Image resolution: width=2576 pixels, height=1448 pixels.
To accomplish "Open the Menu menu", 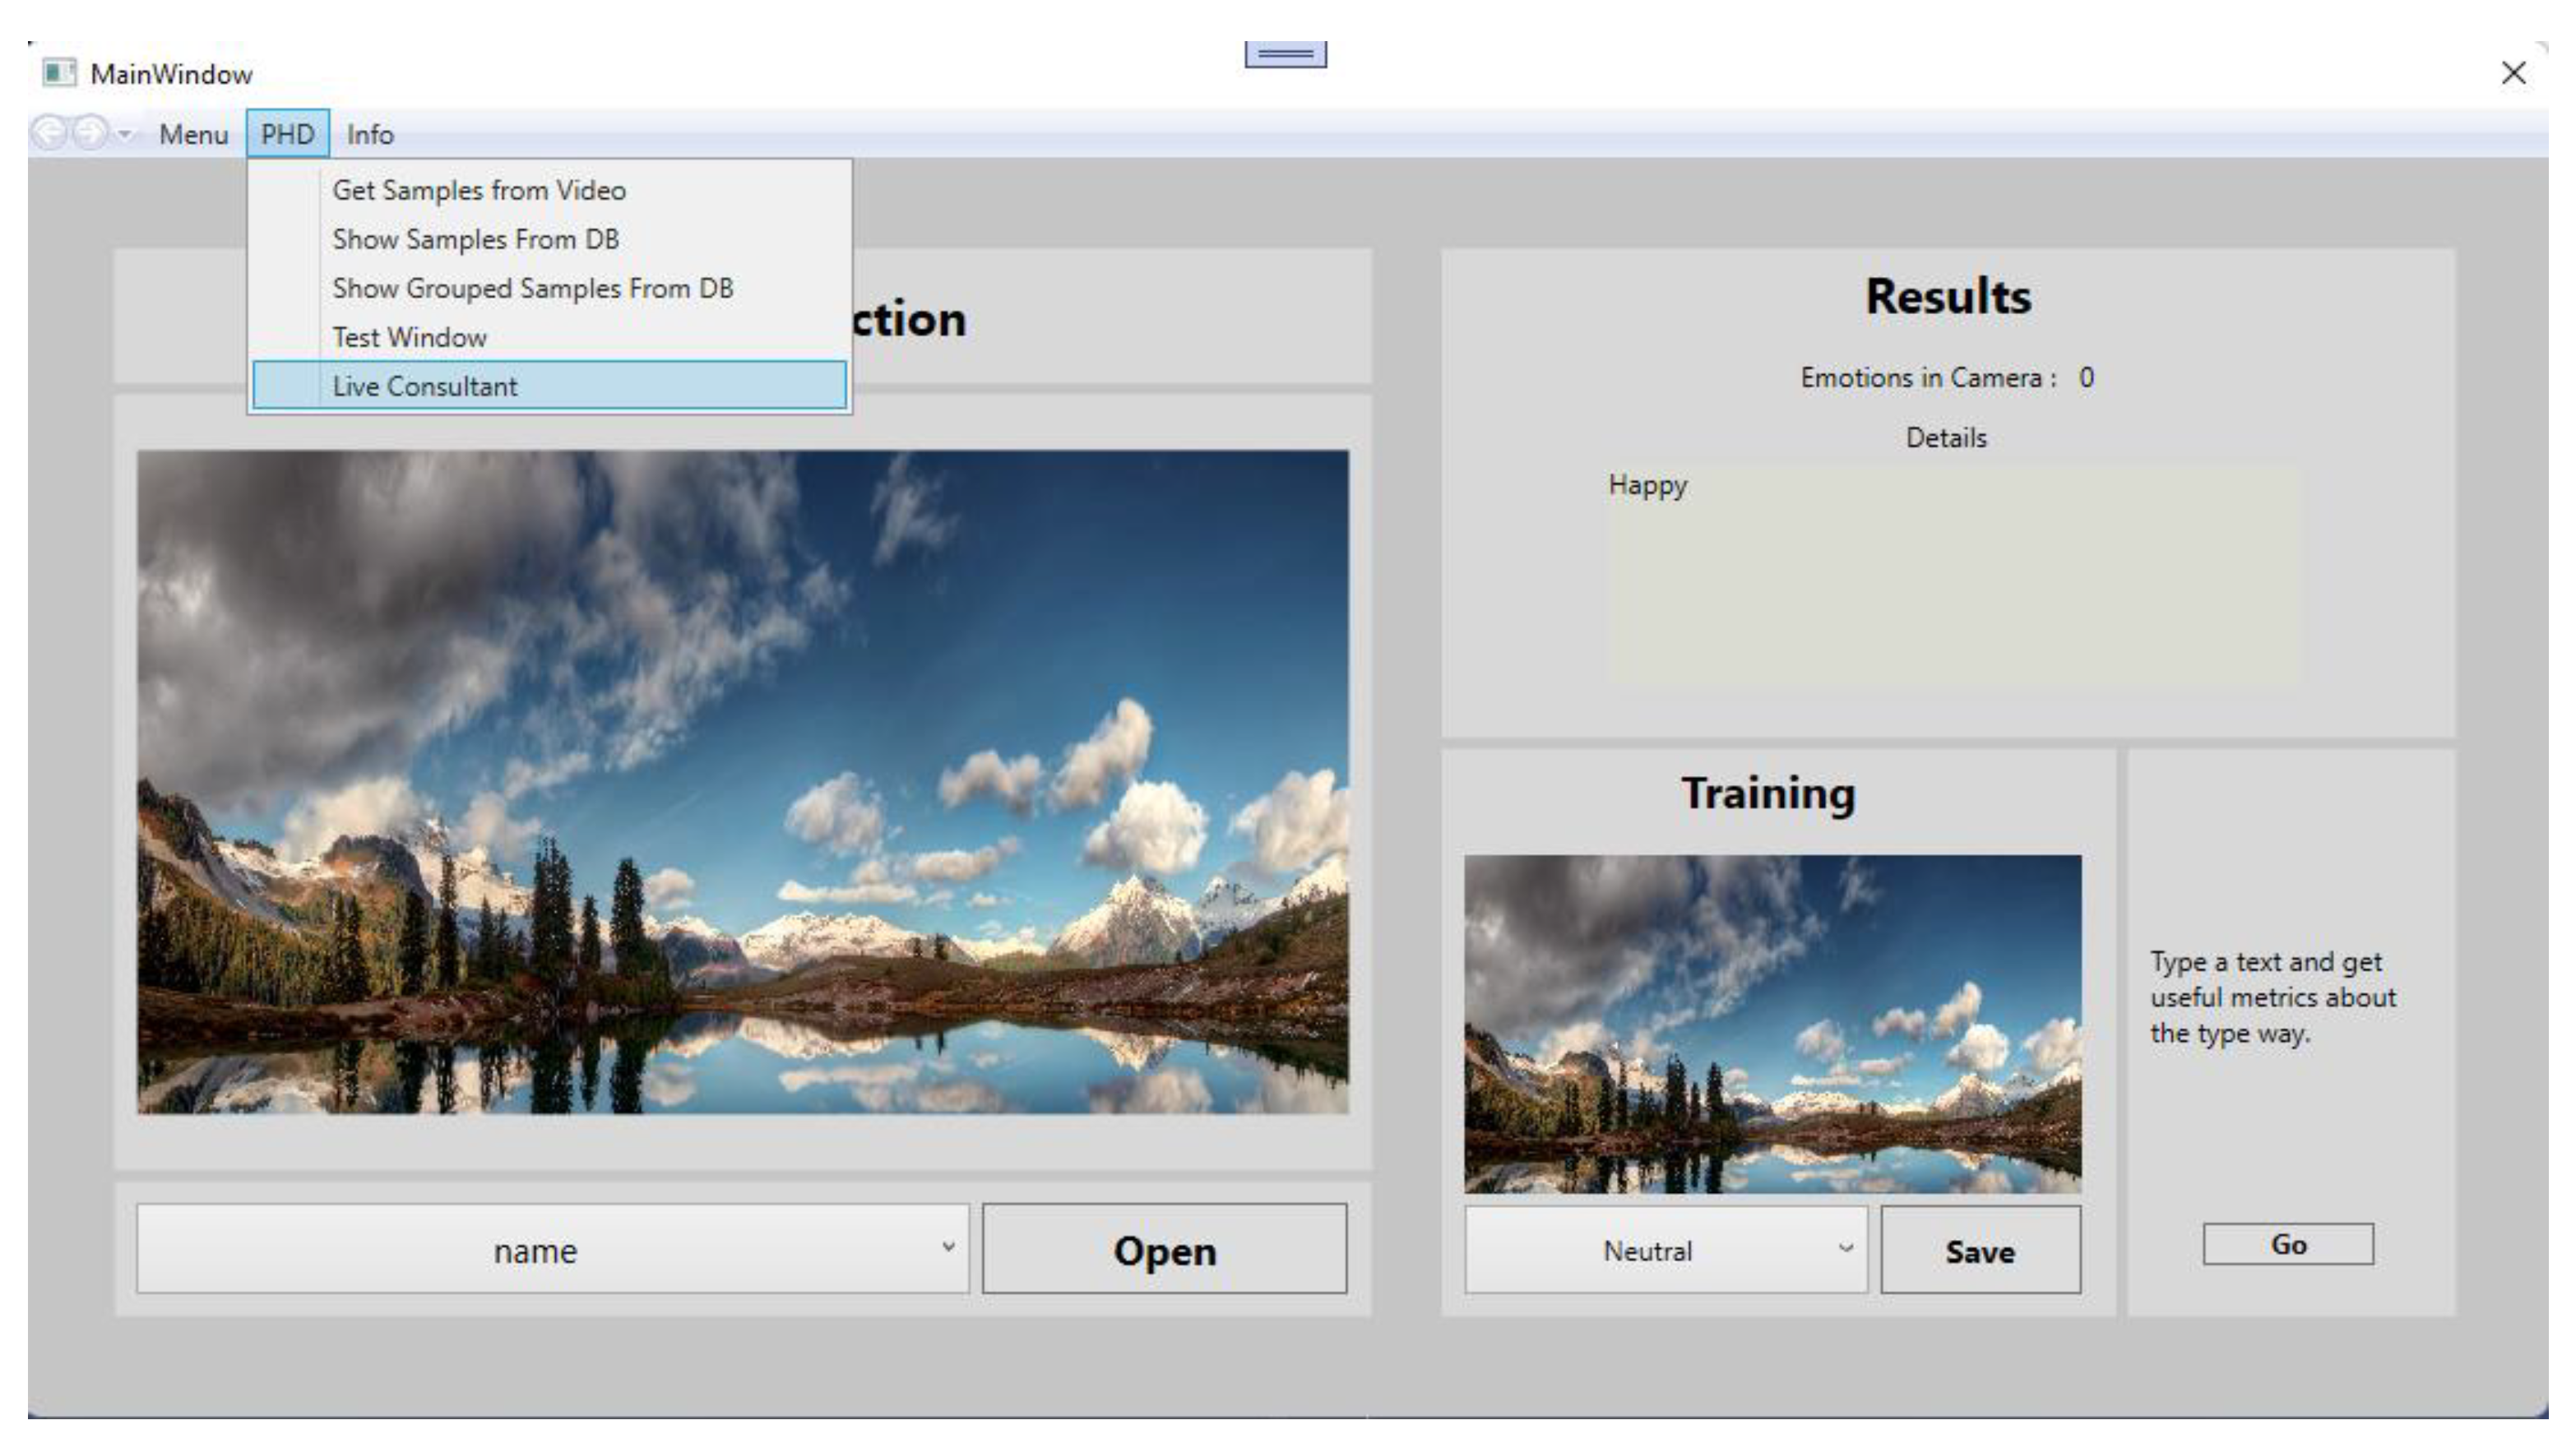I will click(193, 134).
